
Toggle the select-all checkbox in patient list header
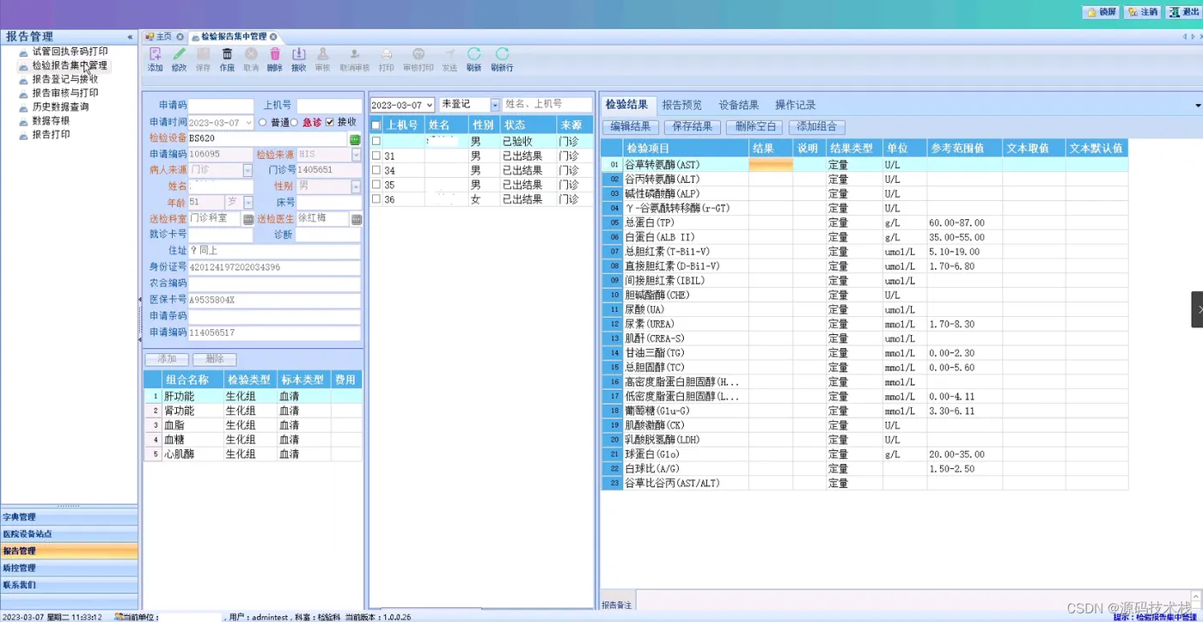click(x=376, y=125)
